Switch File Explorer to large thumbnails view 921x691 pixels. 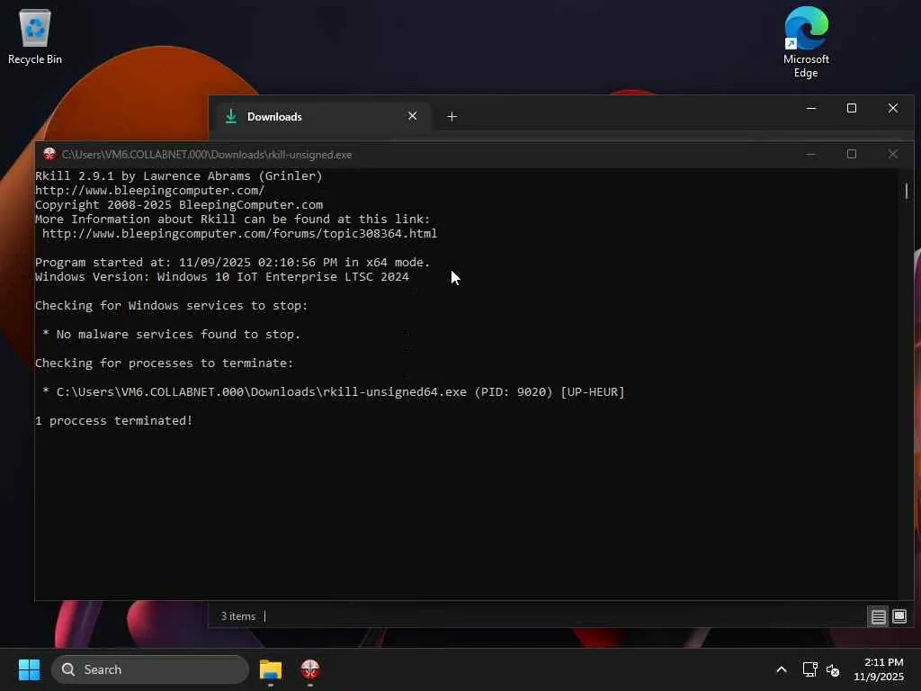899,616
